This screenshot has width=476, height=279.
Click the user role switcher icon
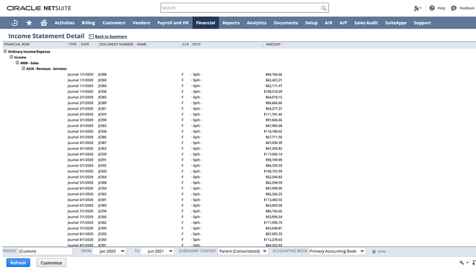pos(417,8)
